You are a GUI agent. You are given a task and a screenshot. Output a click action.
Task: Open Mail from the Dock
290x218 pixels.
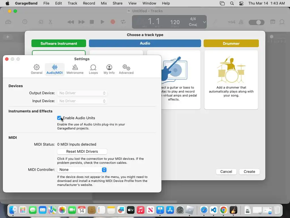coord(42,210)
